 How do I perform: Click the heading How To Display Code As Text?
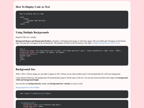click(33, 7)
